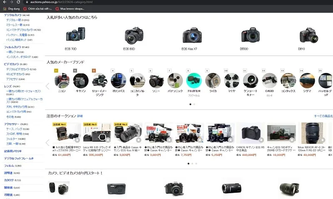This screenshot has width=333, height=199.
Task: Star the 40,000円 Nikon NIKKOR lens
Action: (323, 140)
